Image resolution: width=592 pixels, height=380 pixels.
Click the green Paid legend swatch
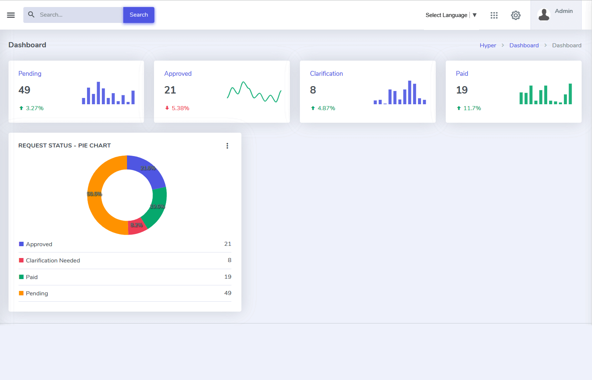click(x=21, y=277)
